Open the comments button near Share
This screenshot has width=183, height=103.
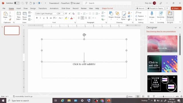[168, 8]
